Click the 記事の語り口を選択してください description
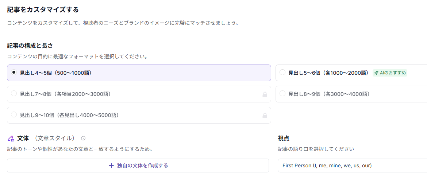Screen dimensions: 427x179 (316, 149)
